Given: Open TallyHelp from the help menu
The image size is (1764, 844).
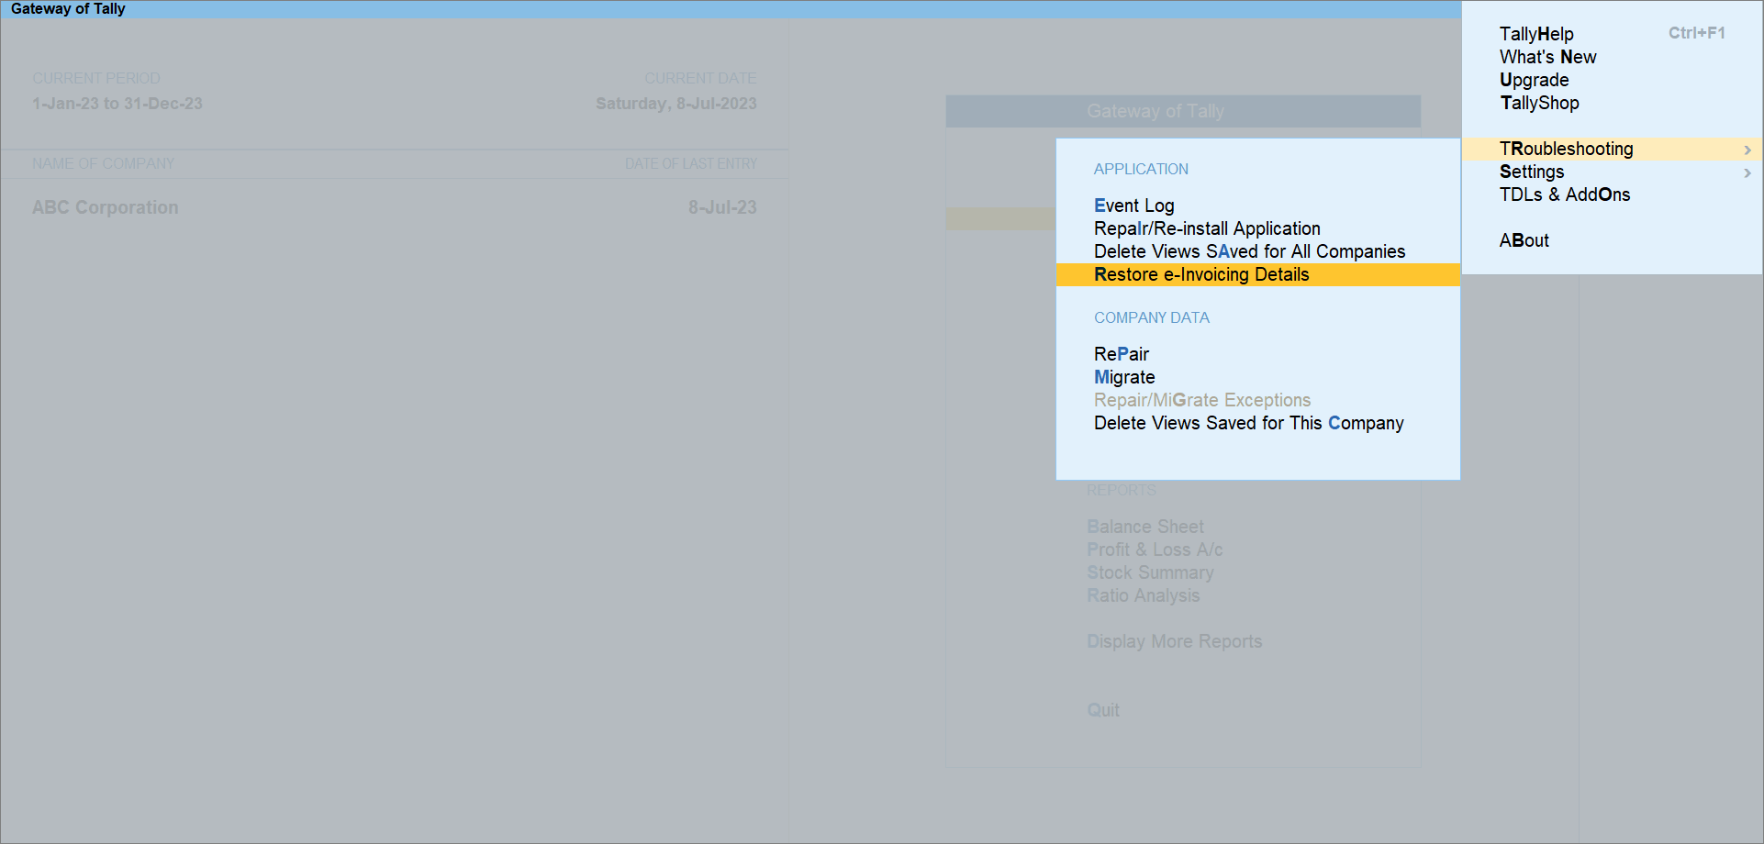Looking at the screenshot, I should [1536, 34].
